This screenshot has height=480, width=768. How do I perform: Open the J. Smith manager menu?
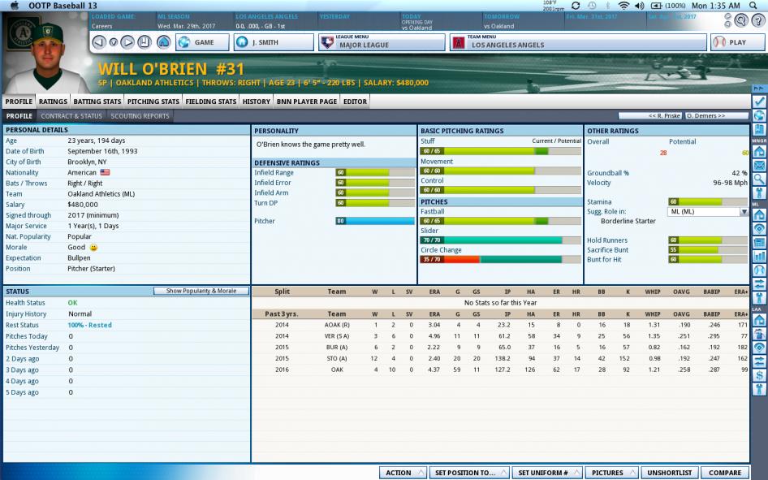(274, 42)
